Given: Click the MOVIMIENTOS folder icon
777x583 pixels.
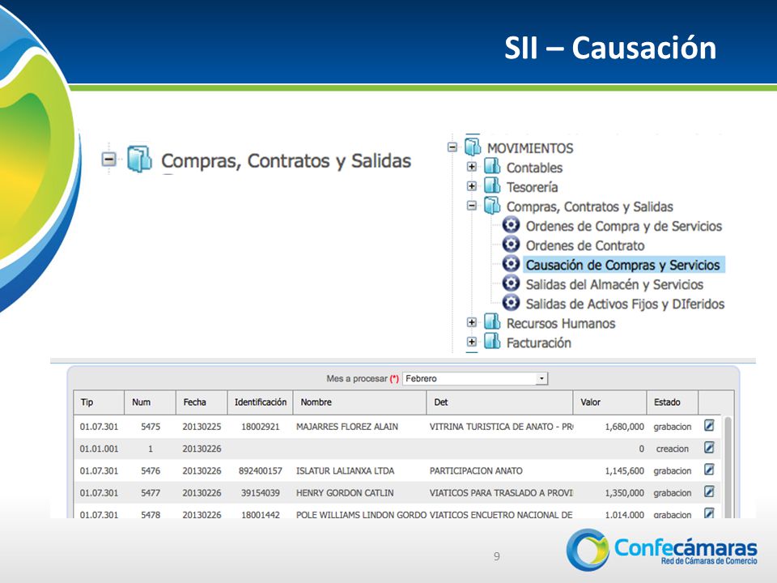Looking at the screenshot, I should (x=473, y=147).
